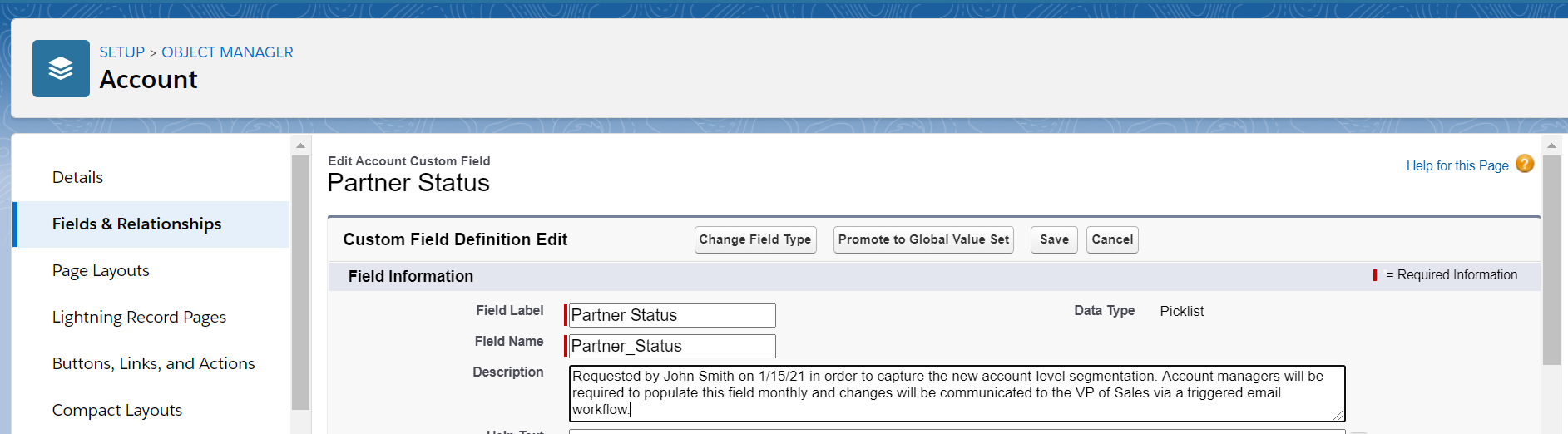This screenshot has width=1568, height=434.
Task: Click Promote to Global Value Set button
Action: [x=923, y=239]
